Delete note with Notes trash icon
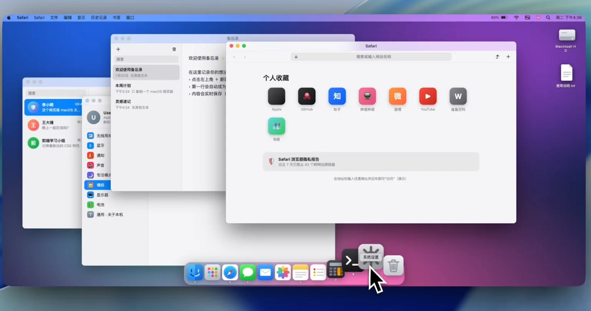The height and width of the screenshot is (311, 591). click(174, 49)
